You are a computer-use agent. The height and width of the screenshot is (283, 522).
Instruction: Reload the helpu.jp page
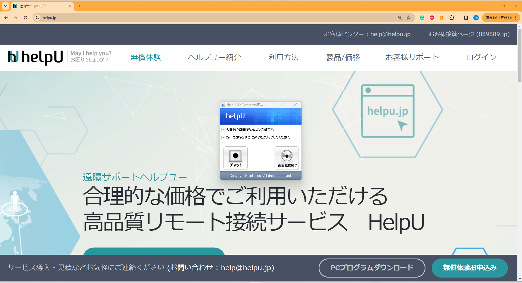[x=26, y=18]
